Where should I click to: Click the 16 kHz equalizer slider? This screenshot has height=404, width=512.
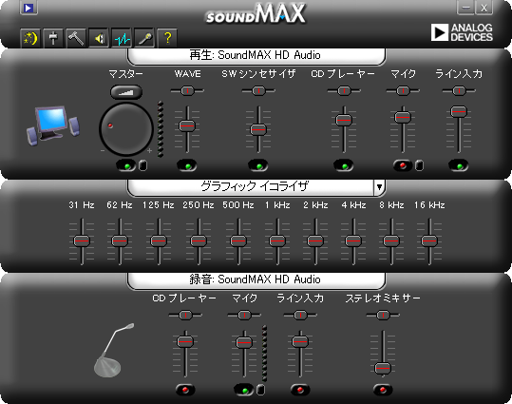point(429,241)
